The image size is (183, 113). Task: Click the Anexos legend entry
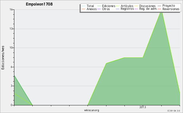click(89, 9)
